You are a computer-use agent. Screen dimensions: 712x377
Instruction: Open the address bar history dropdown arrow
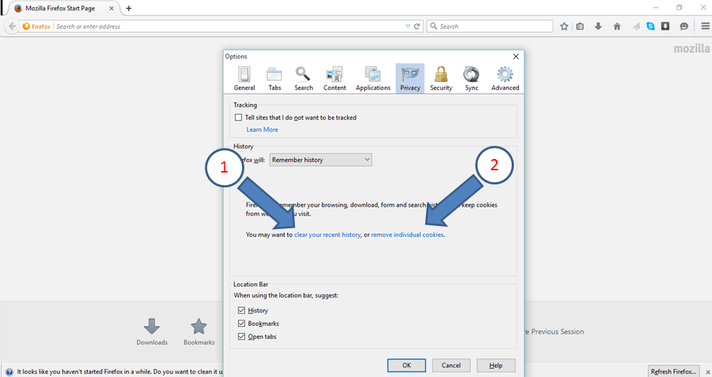point(407,26)
